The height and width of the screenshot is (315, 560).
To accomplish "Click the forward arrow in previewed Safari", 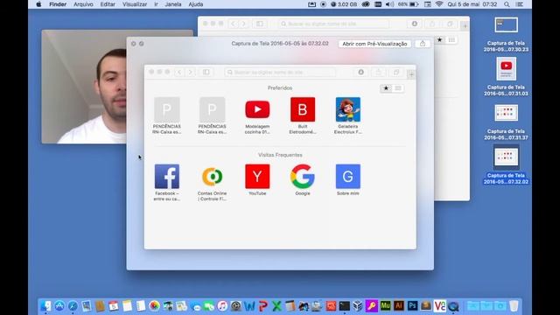I will coord(191,72).
